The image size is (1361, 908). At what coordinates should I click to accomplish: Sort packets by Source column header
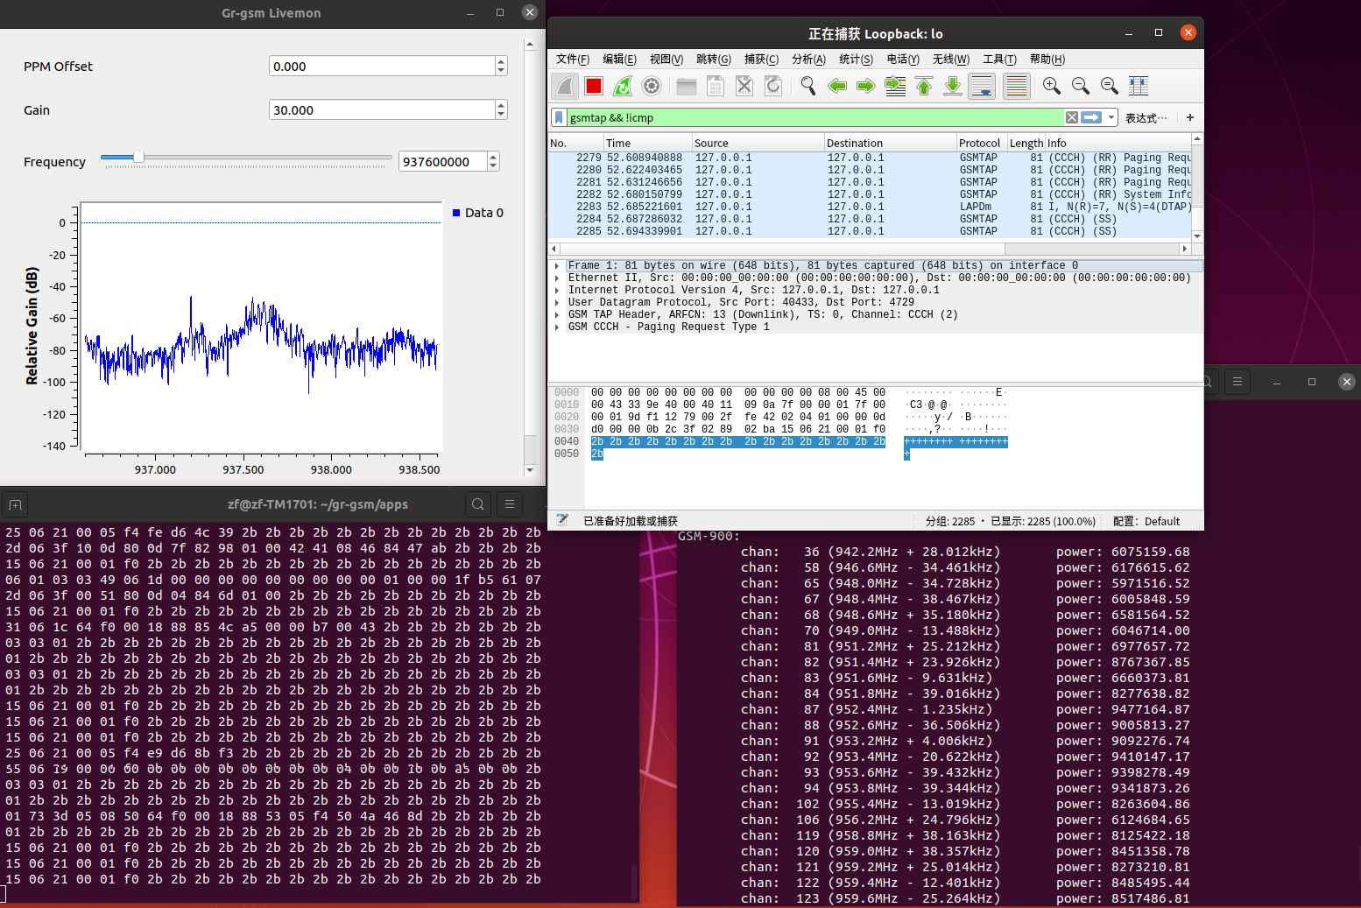pos(758,143)
